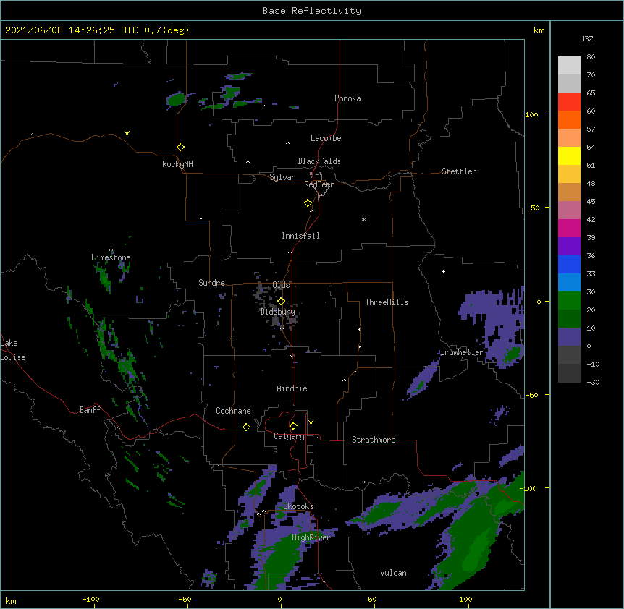Click the km unit label in top-right corner
Viewport: 624px width, 609px height.
539,30
